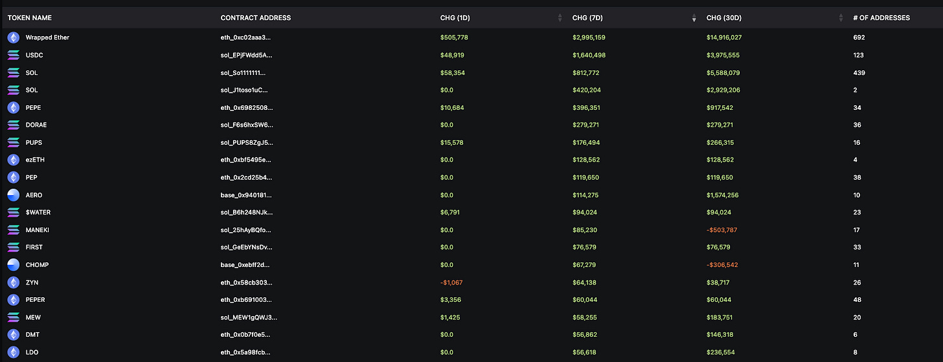The height and width of the screenshot is (362, 943).
Task: Click the DMT token icon
Action: [14, 335]
